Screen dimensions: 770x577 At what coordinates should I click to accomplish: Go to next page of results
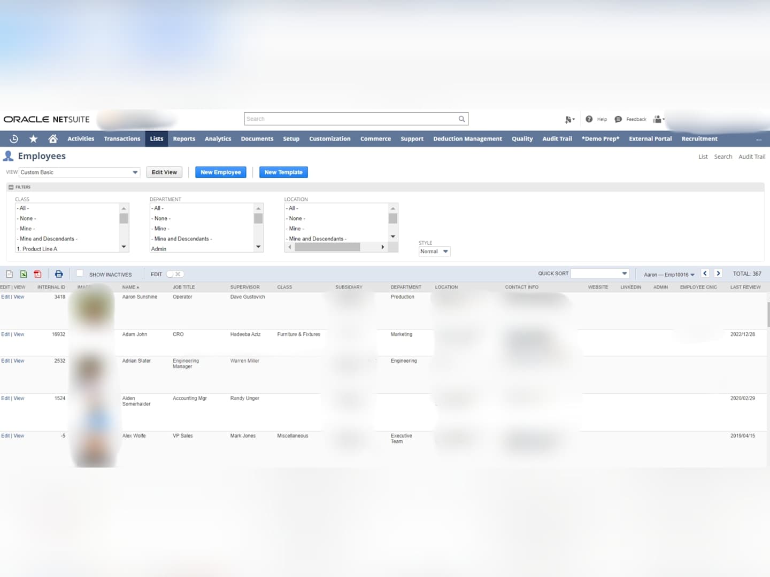[718, 274]
